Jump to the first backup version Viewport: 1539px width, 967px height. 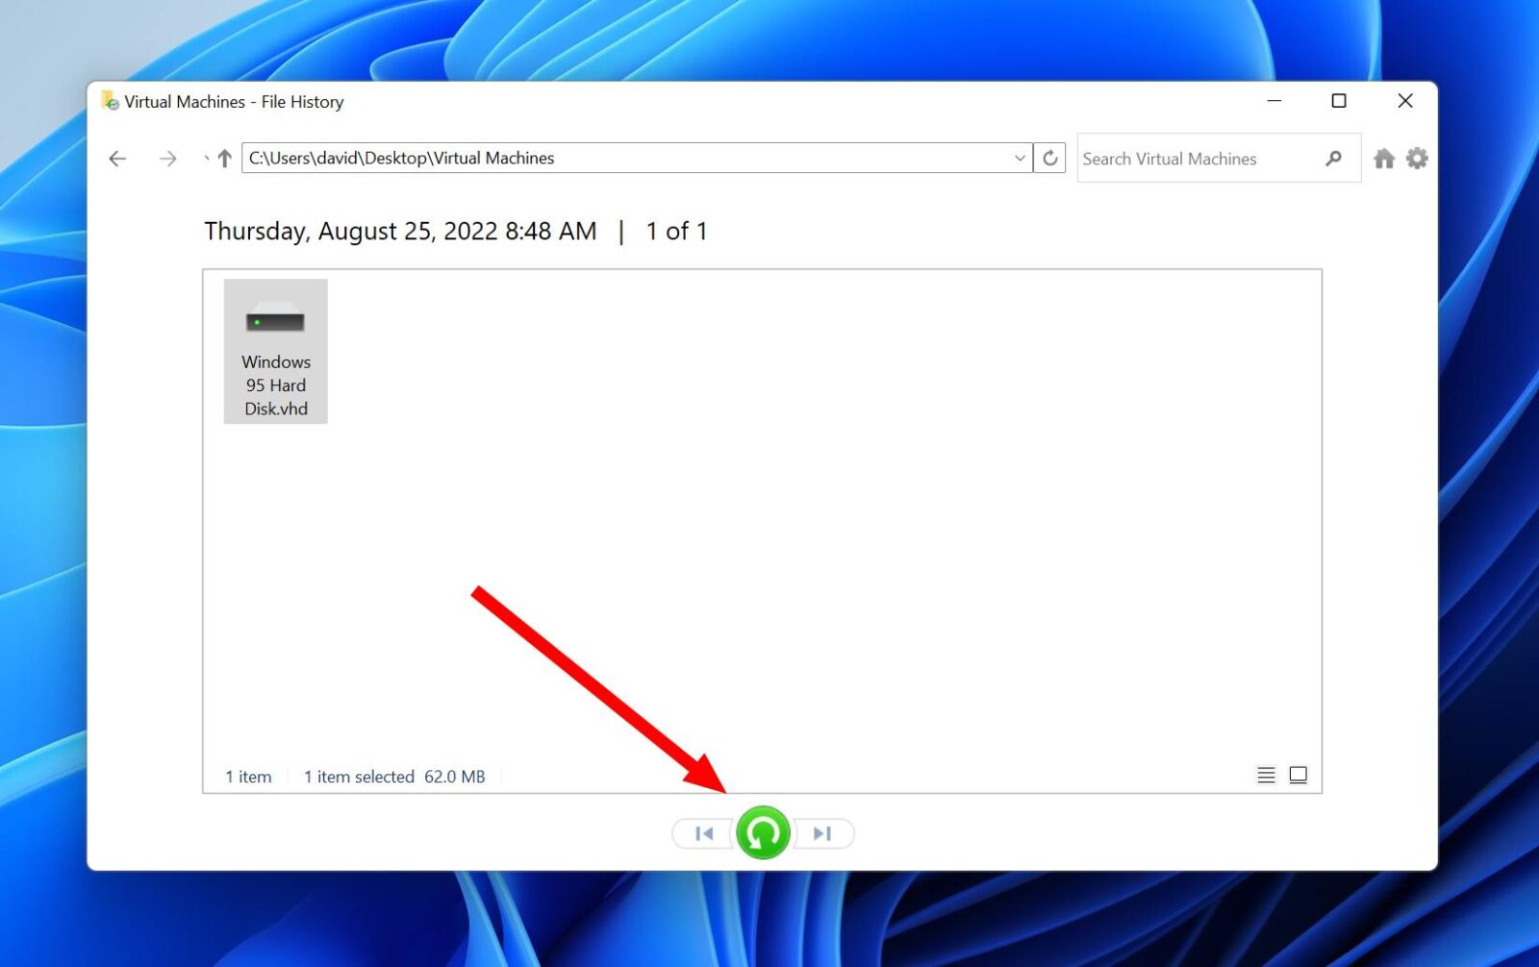[703, 833]
